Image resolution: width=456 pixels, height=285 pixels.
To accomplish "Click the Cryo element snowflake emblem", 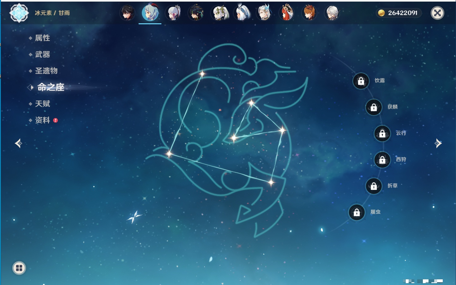I will click(x=19, y=13).
